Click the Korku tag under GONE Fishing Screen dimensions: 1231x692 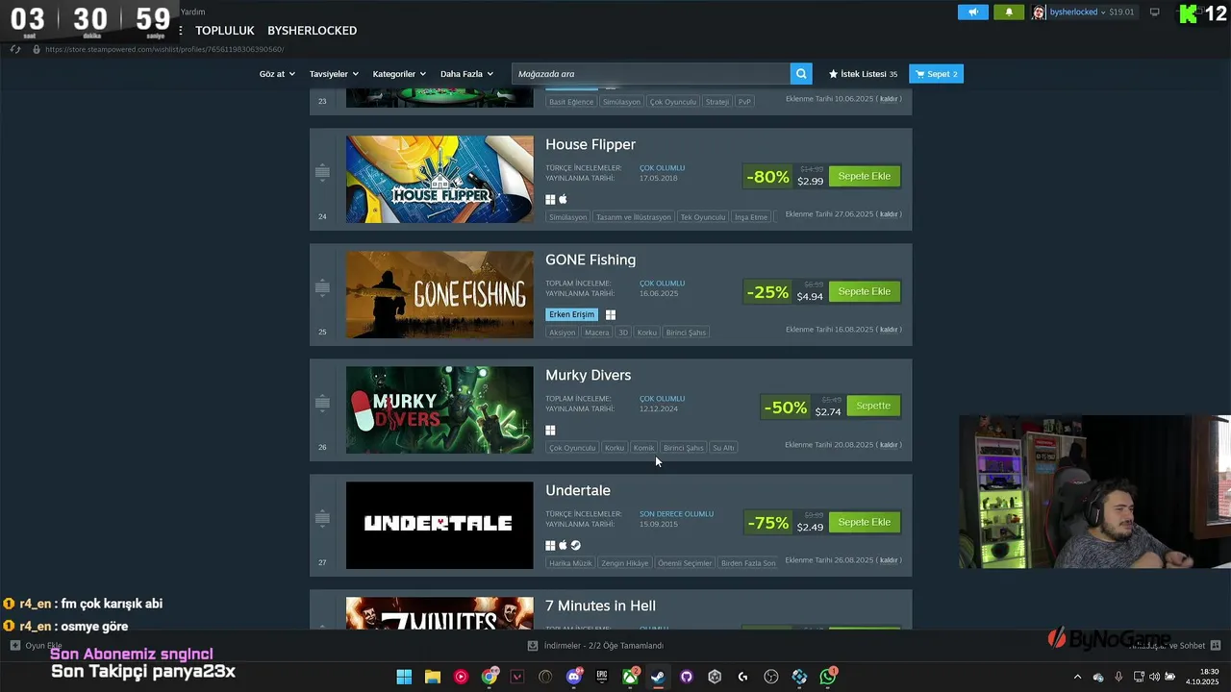click(647, 333)
